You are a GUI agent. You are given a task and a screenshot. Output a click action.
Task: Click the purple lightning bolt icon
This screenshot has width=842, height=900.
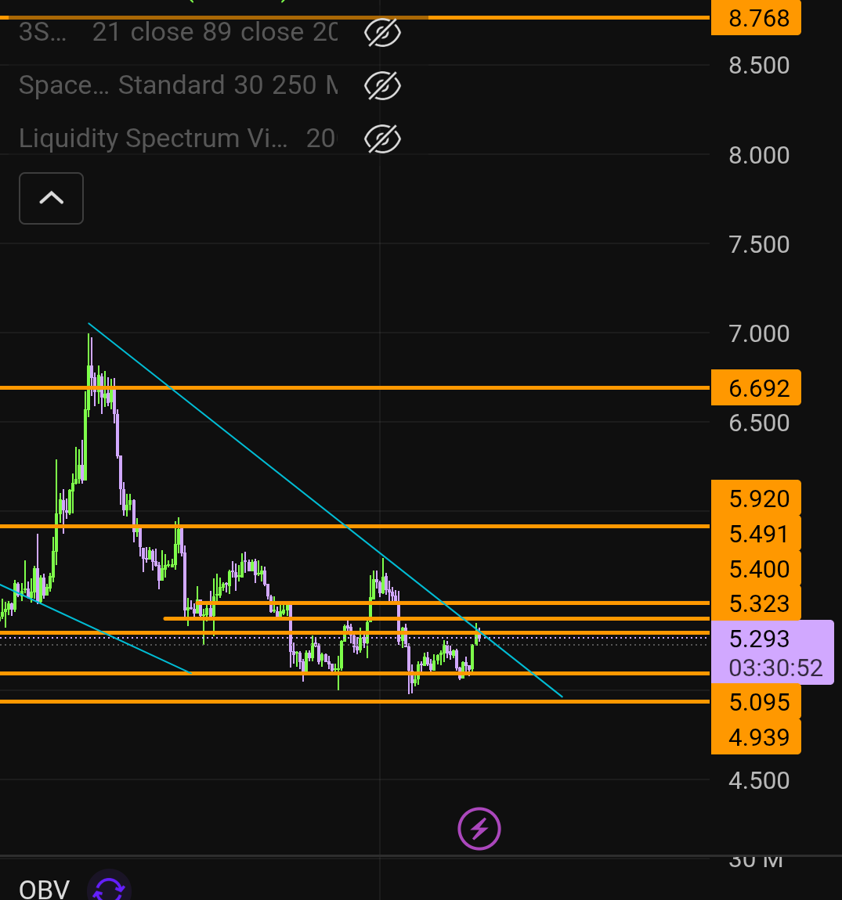click(479, 829)
